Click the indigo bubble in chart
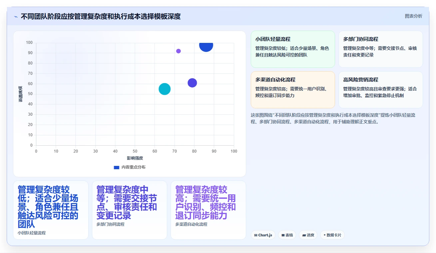The width and height of the screenshot is (436, 253). [x=192, y=83]
